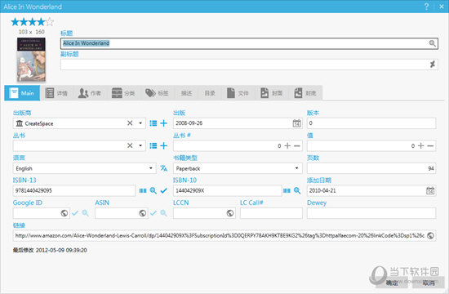Open calendar for added date 2010-04-21

click(x=430, y=190)
